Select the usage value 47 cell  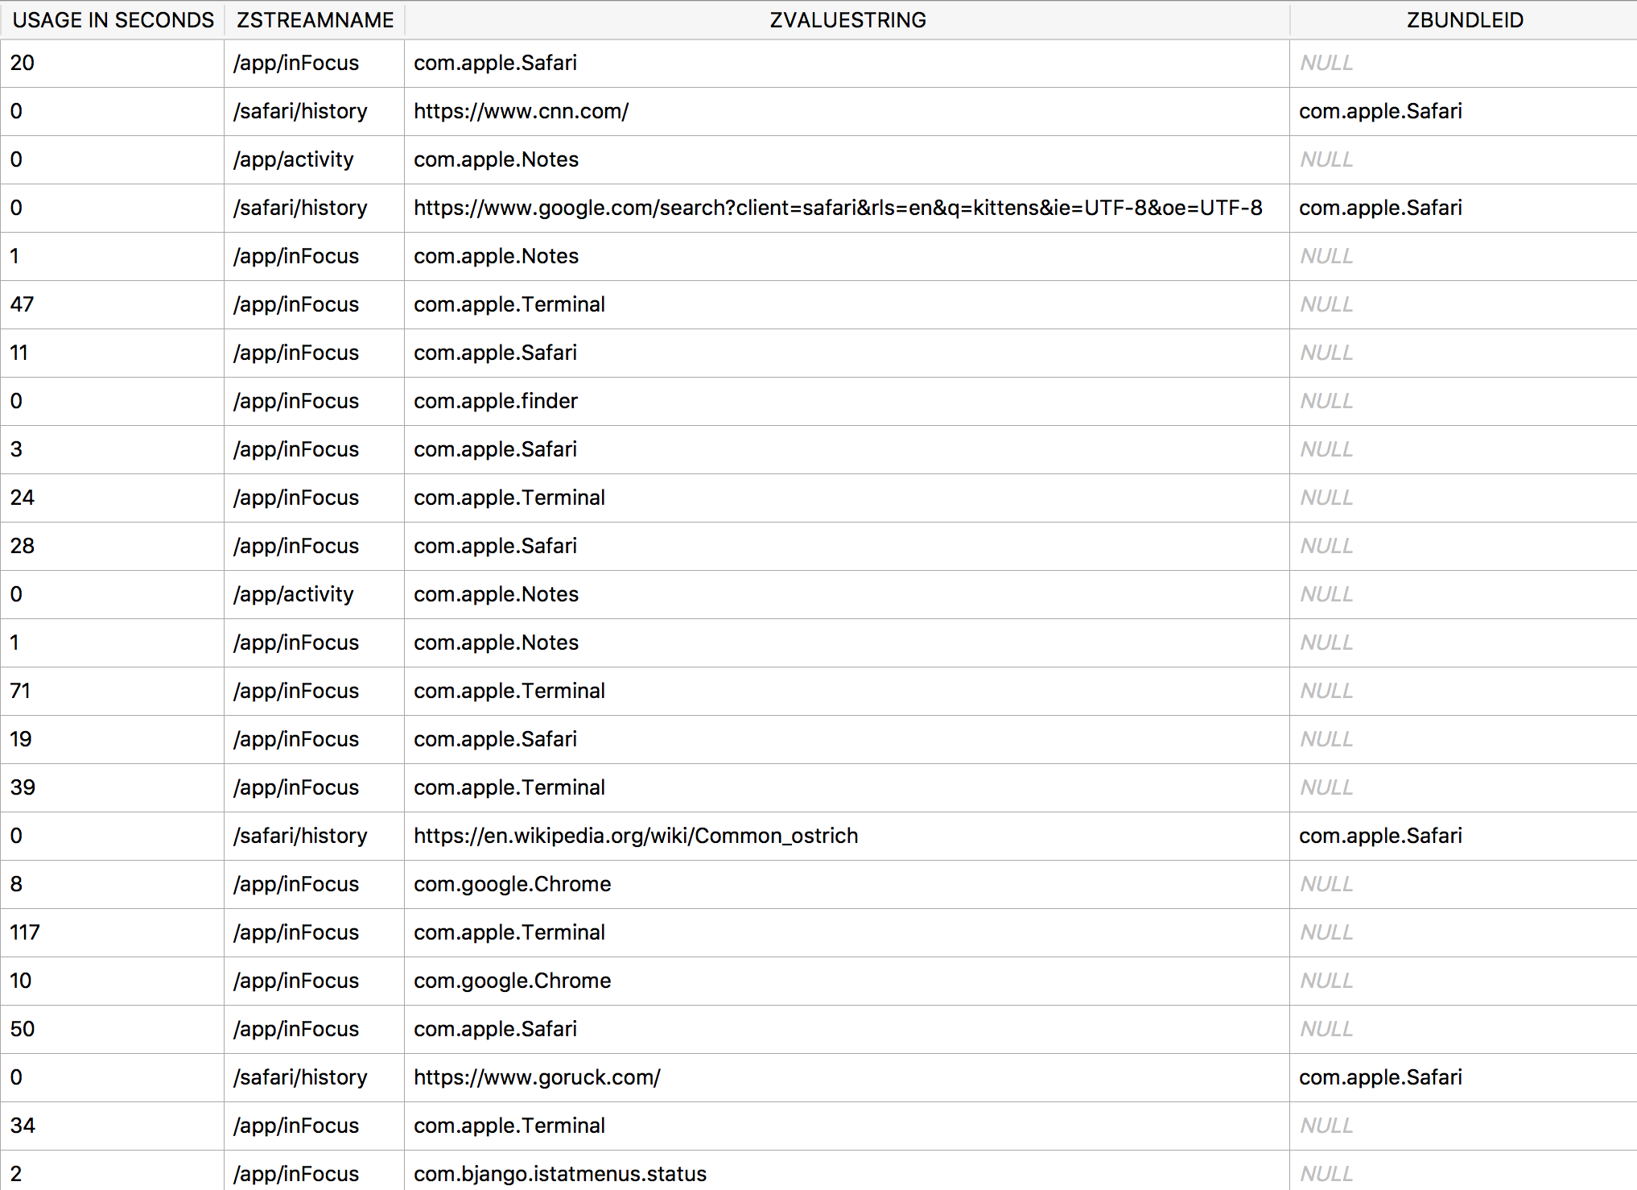(22, 304)
